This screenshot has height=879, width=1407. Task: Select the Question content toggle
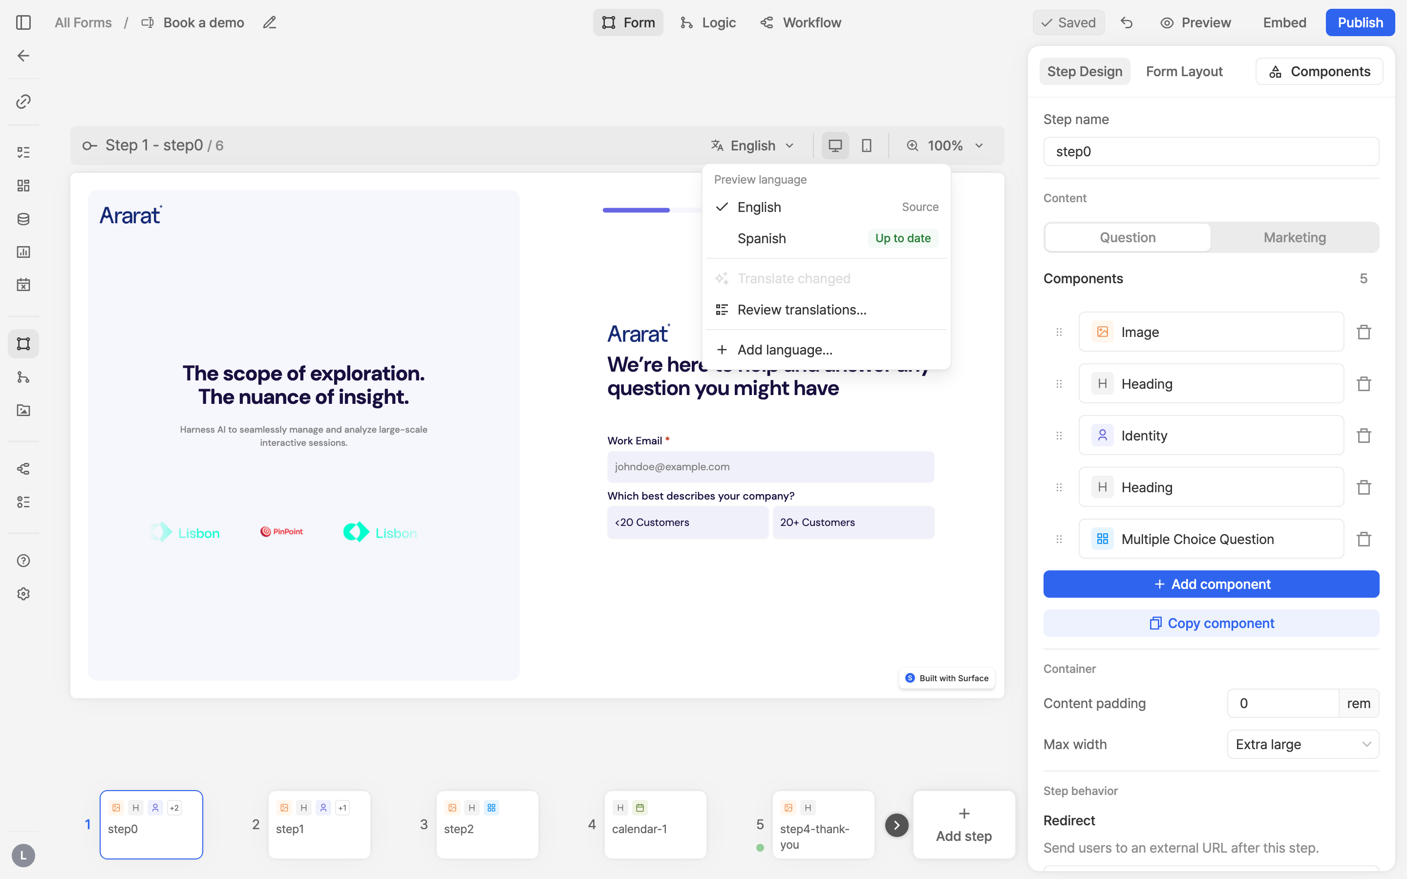click(1128, 237)
